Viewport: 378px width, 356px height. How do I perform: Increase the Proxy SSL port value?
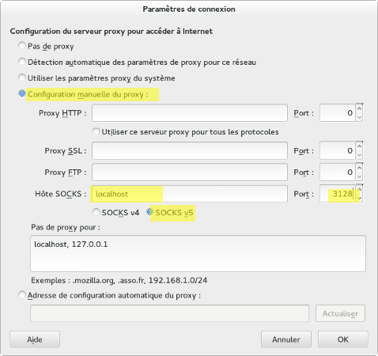(359, 146)
